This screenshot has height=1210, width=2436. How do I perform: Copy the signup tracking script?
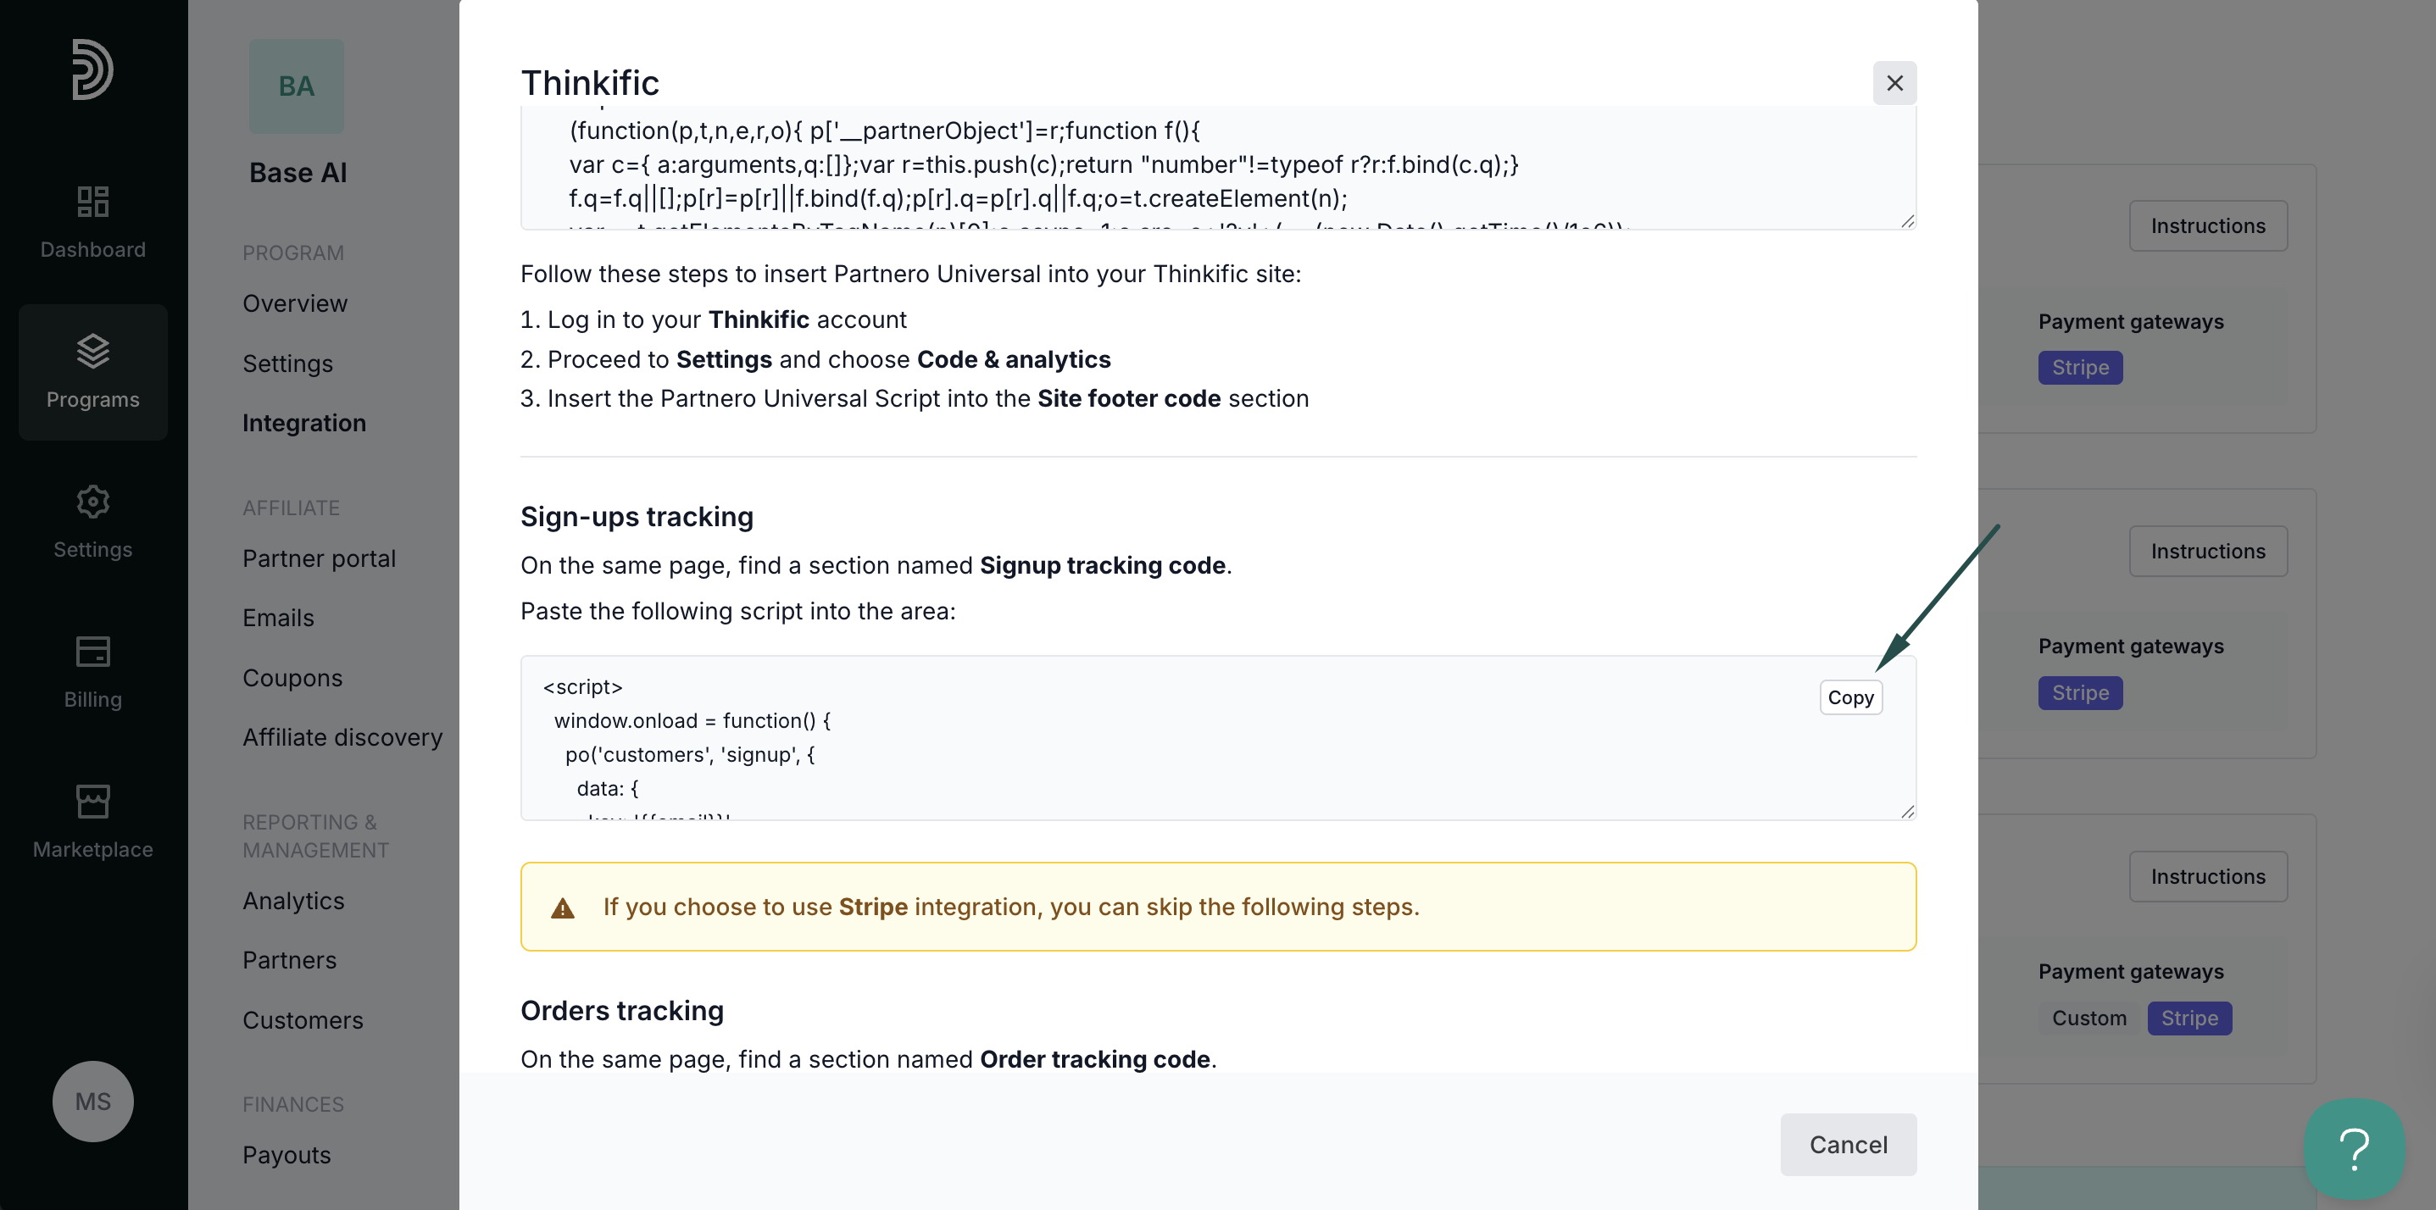coord(1850,697)
